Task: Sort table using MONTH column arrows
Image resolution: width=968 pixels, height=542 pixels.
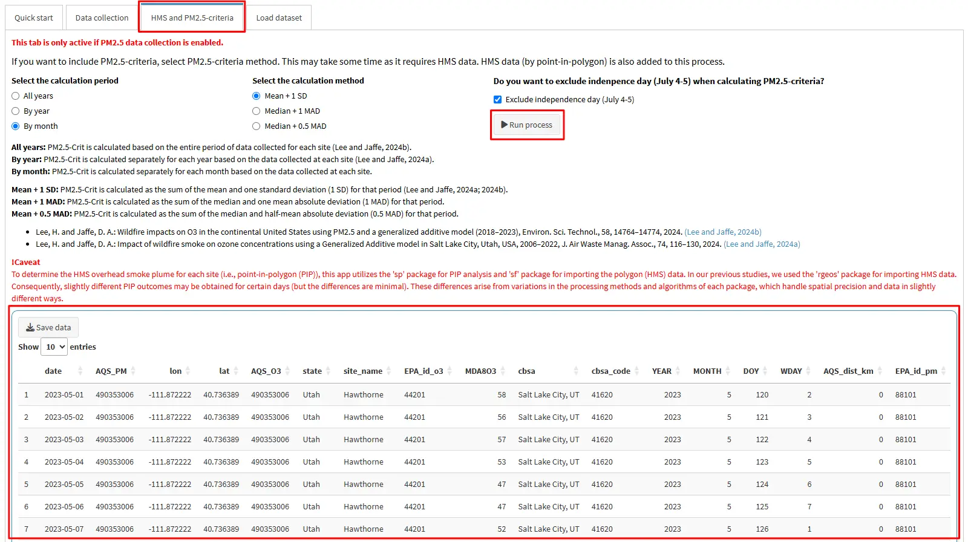Action: click(x=728, y=371)
